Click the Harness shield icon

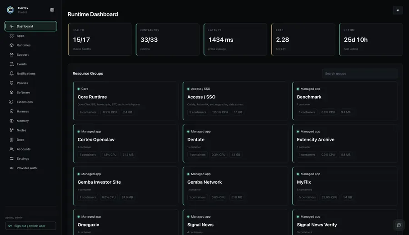(x=11, y=111)
